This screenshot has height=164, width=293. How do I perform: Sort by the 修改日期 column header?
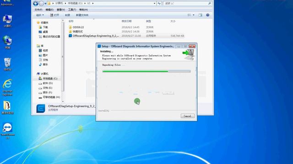(126, 21)
